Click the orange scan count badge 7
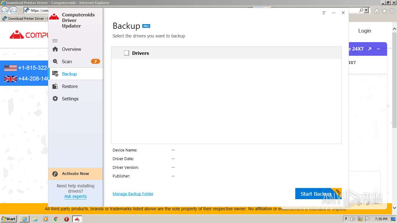 coord(95,61)
